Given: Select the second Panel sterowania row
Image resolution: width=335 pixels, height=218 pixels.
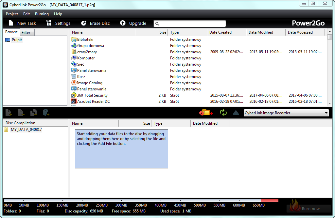Looking at the screenshot, I should coord(199,89).
